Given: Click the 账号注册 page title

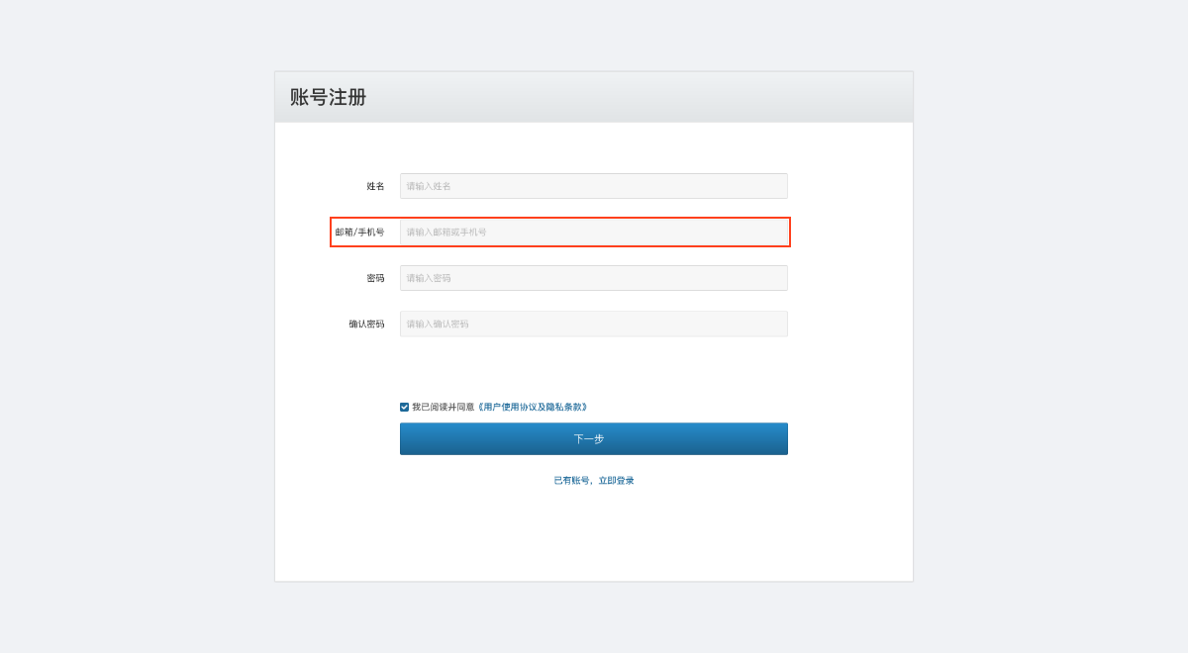Looking at the screenshot, I should (x=328, y=97).
